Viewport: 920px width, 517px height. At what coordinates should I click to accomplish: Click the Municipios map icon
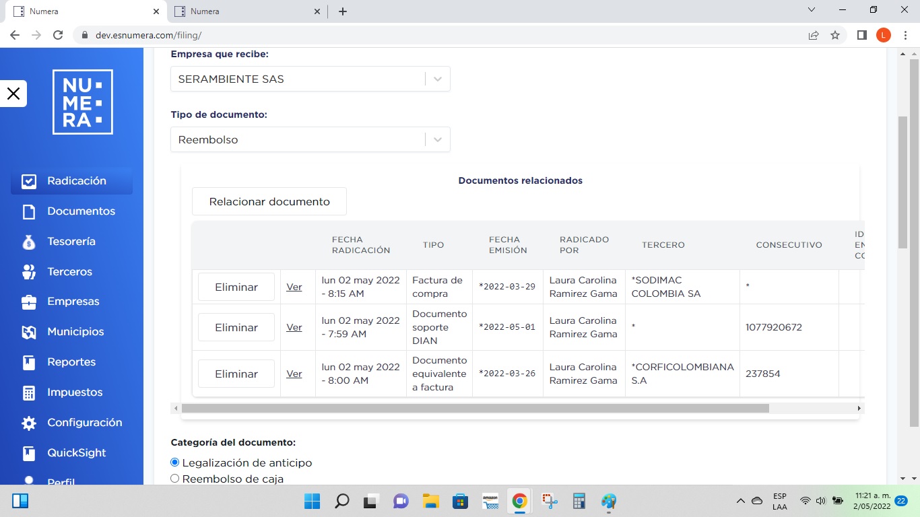28,332
